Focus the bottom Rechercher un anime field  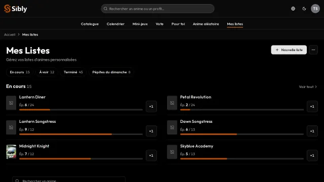tap(69, 180)
